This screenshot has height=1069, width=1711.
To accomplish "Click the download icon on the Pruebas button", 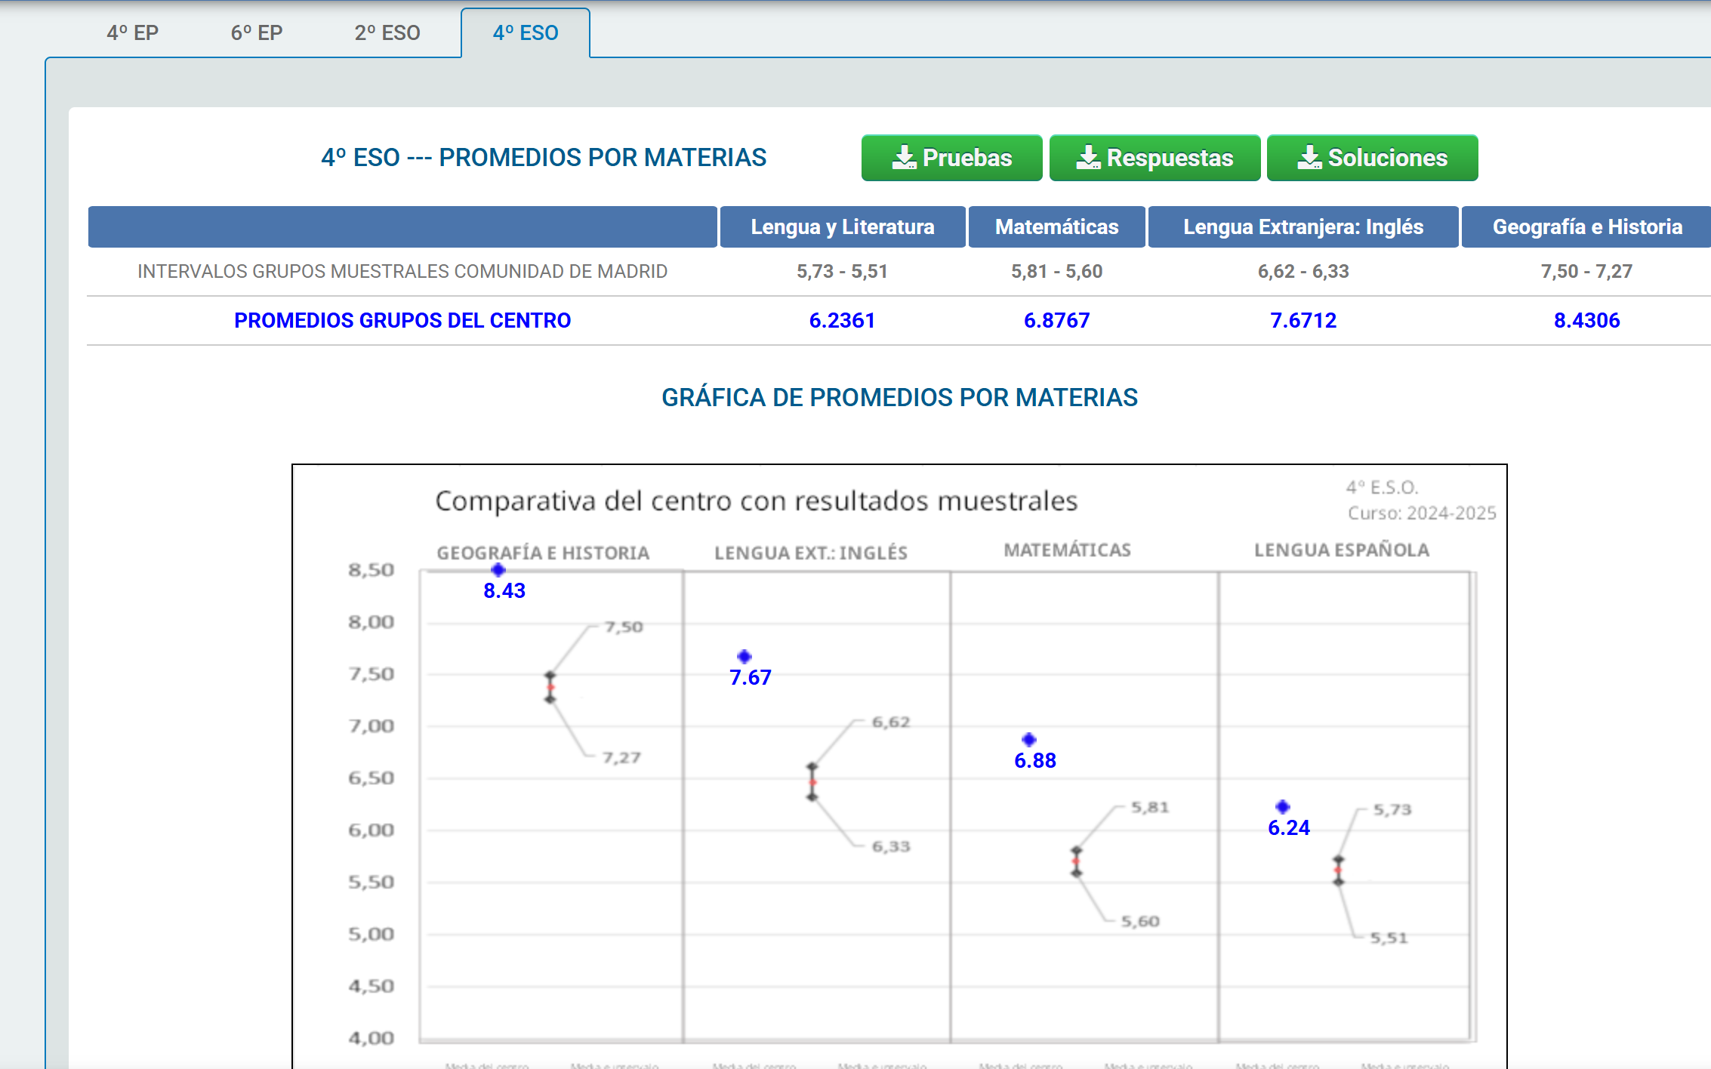I will pyautogui.click(x=903, y=157).
